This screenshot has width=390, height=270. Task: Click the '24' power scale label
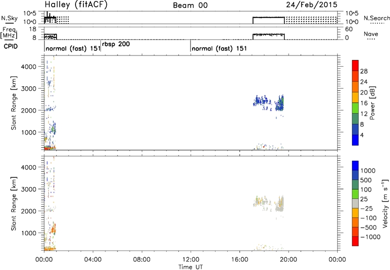click(364, 82)
